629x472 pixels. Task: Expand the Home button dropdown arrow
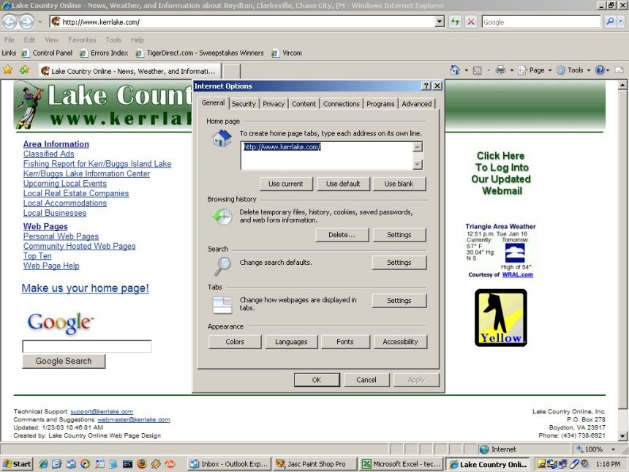pos(466,71)
